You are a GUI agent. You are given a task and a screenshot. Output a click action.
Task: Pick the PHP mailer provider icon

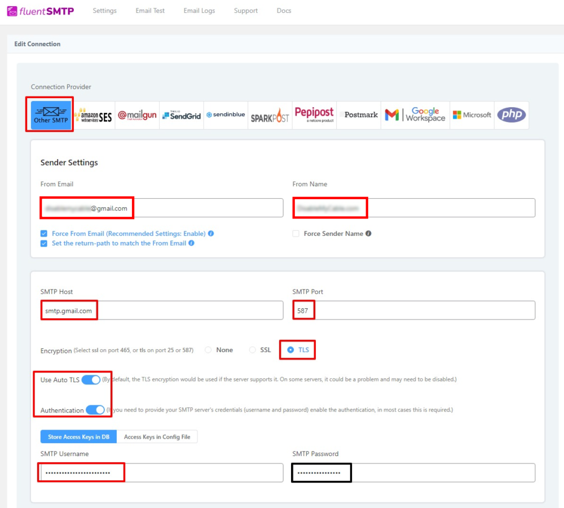(512, 115)
